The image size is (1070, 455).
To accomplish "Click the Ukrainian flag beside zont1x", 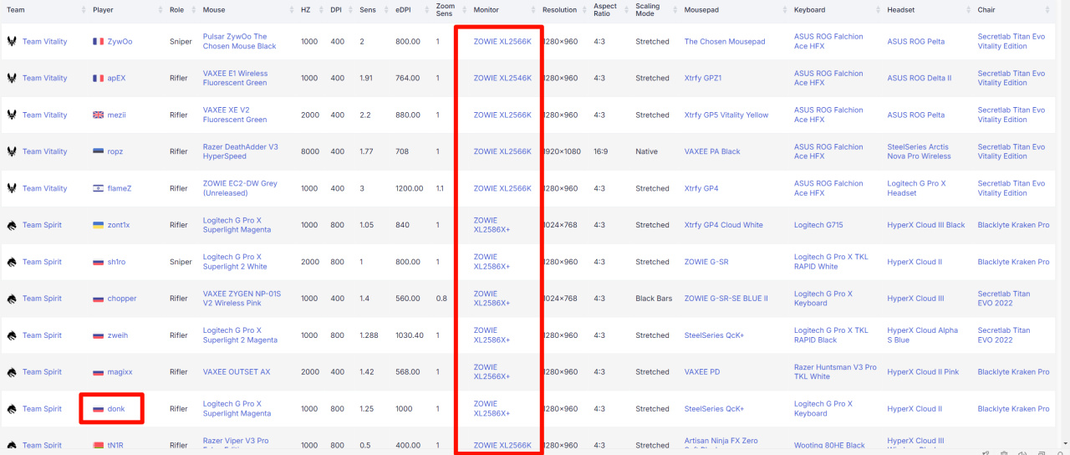I will click(x=99, y=225).
